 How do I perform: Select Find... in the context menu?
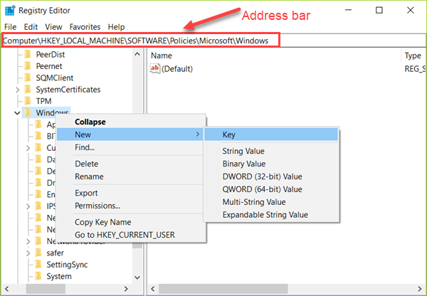coord(130,147)
